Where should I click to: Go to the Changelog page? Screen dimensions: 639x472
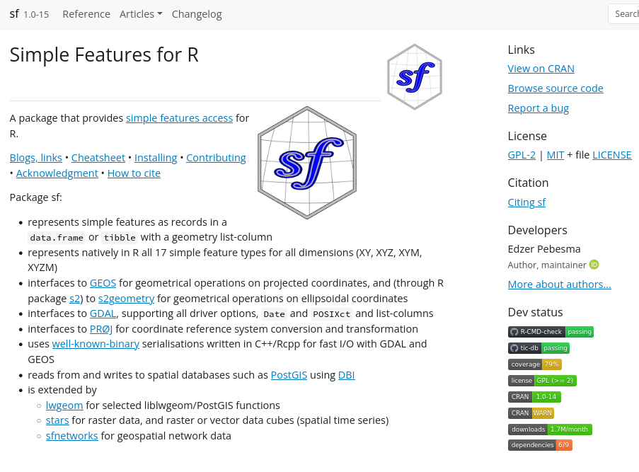point(197,14)
